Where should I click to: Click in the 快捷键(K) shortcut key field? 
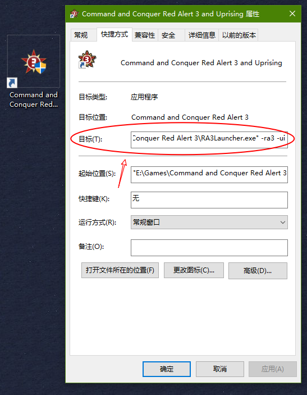[x=209, y=200]
